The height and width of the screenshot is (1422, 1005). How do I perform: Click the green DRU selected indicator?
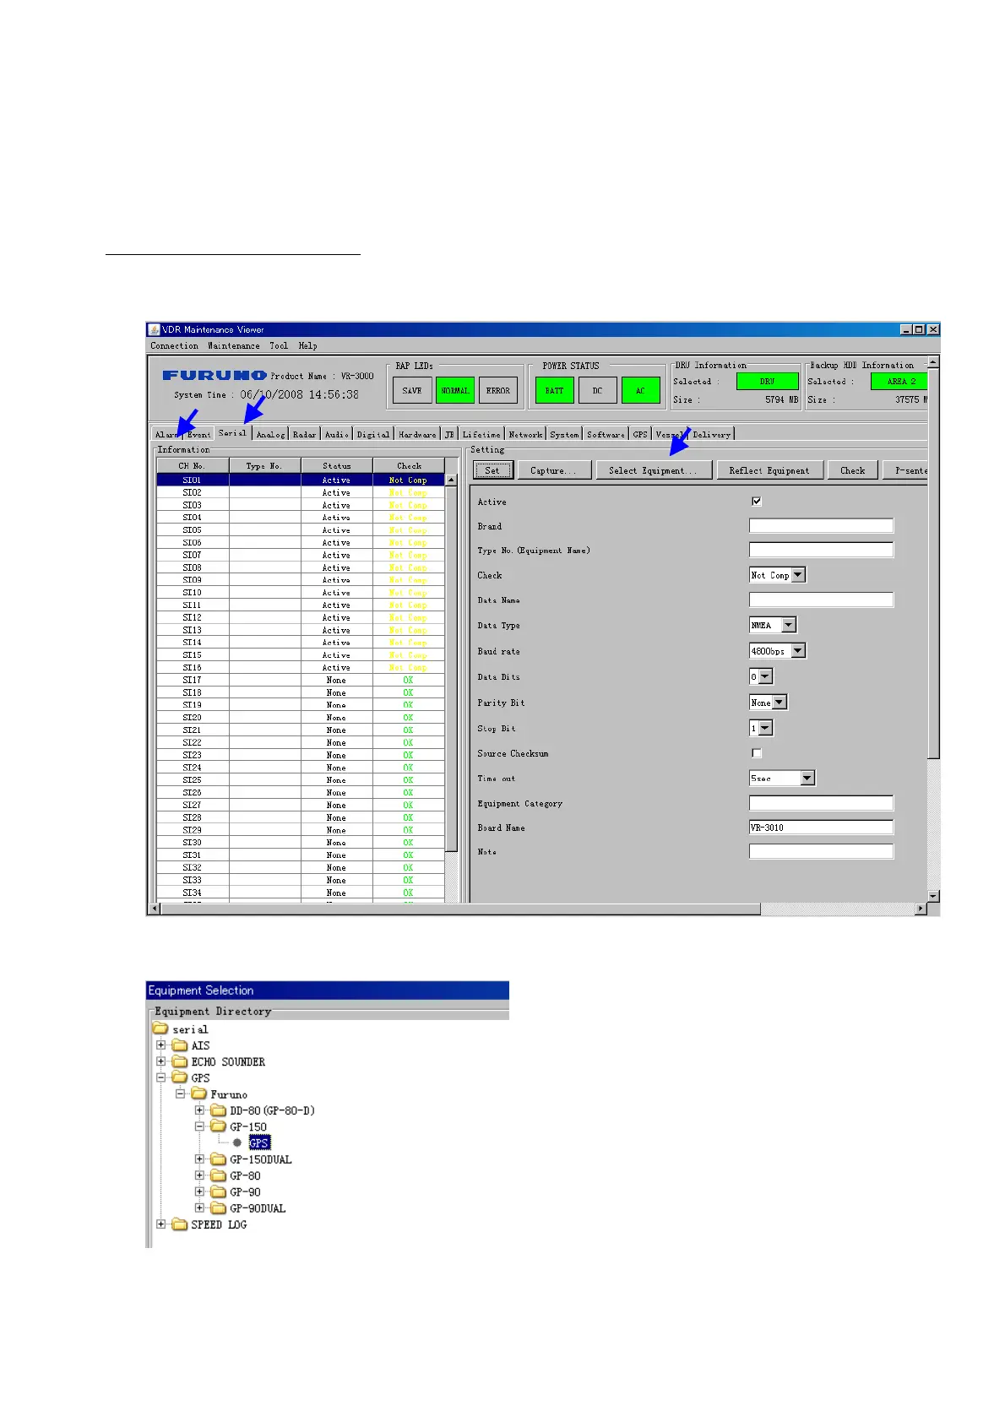pos(768,382)
